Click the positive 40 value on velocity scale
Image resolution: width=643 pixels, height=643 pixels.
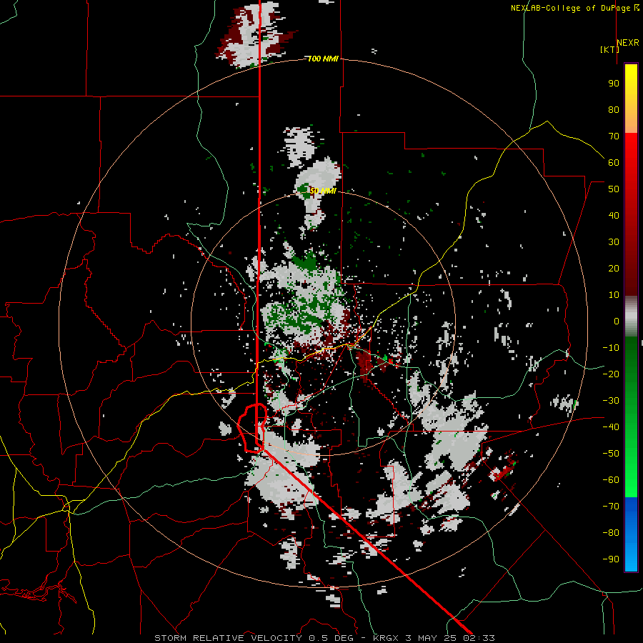coord(614,215)
